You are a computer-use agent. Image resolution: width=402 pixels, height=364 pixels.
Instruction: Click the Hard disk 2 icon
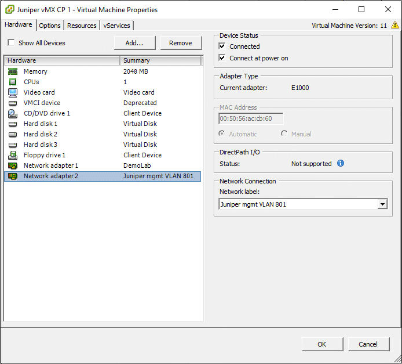[13, 134]
